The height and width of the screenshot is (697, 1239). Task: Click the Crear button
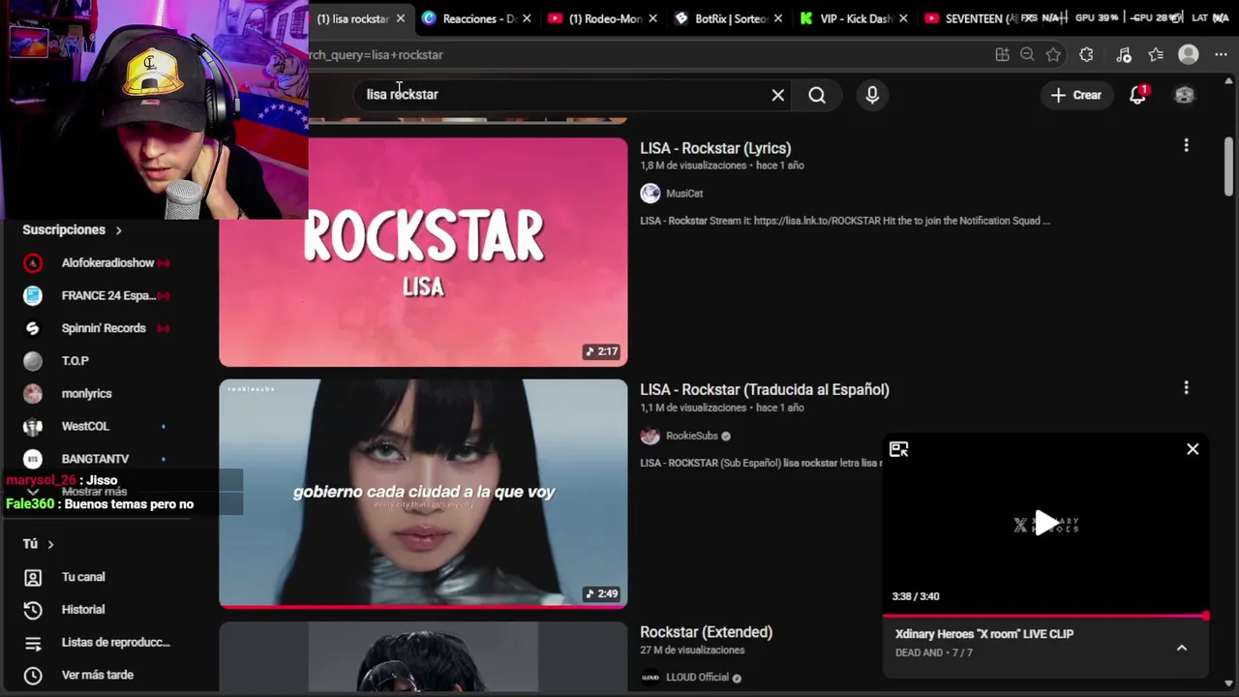(x=1076, y=95)
